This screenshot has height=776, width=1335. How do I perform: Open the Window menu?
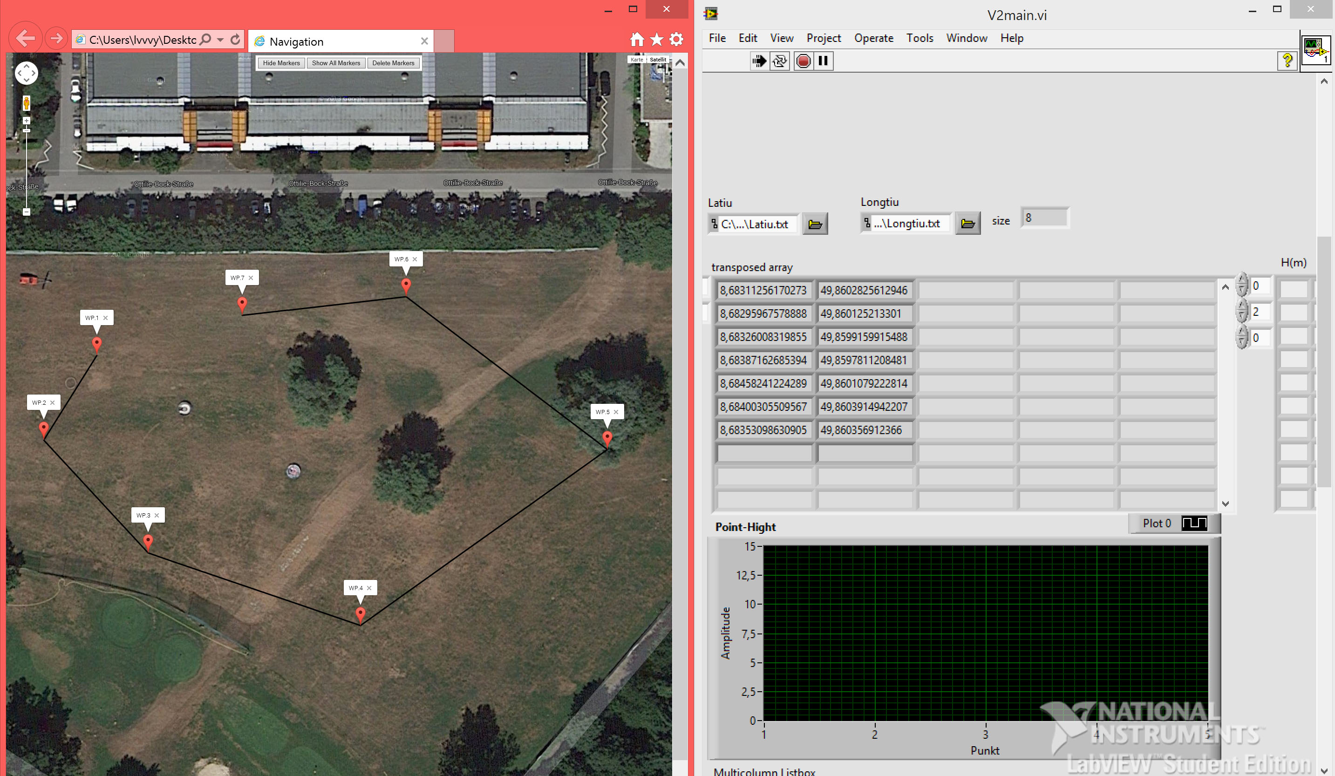click(967, 38)
